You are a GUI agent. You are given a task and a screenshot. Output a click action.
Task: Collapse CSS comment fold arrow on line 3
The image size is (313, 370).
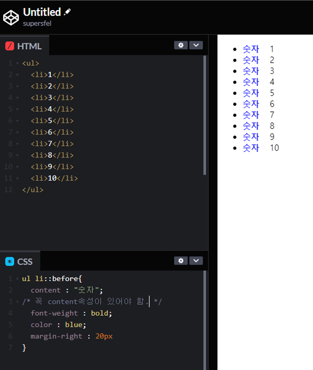point(17,302)
